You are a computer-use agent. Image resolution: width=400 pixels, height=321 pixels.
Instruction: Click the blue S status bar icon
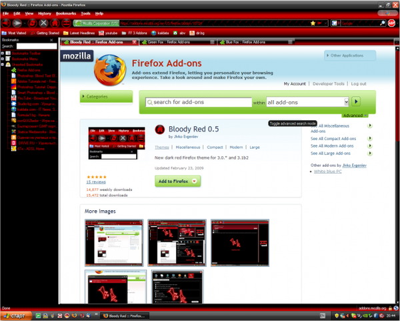[x=396, y=308]
